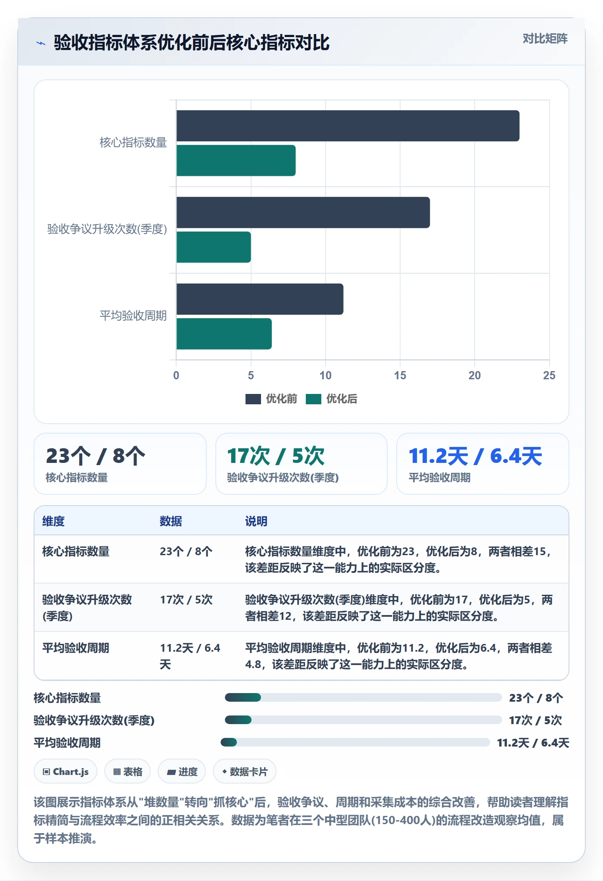Click the 进度 tag chip

[x=182, y=772]
